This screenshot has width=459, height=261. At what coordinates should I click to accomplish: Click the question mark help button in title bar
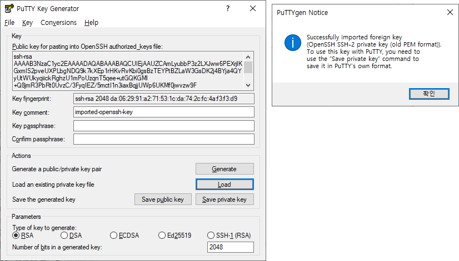pos(228,8)
